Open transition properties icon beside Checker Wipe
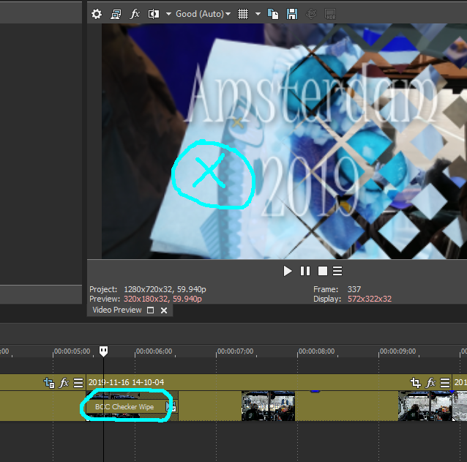 click(171, 407)
